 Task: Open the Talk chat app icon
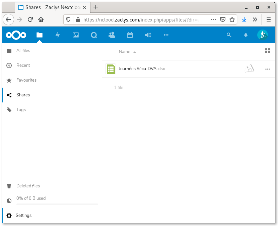94,35
